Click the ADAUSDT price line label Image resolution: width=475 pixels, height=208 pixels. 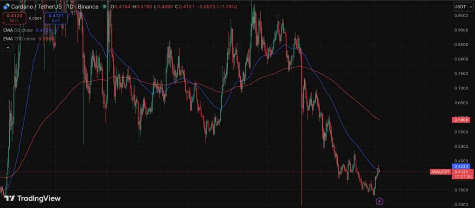click(x=439, y=172)
